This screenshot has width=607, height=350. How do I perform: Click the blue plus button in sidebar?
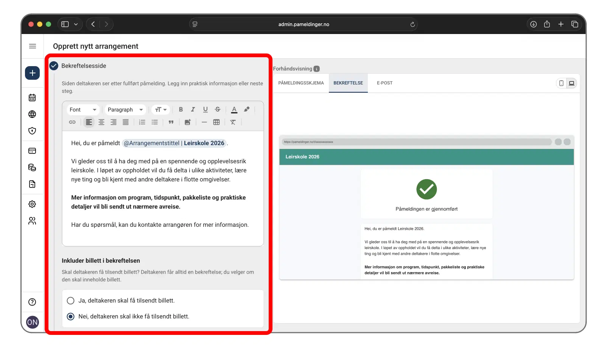pyautogui.click(x=33, y=73)
